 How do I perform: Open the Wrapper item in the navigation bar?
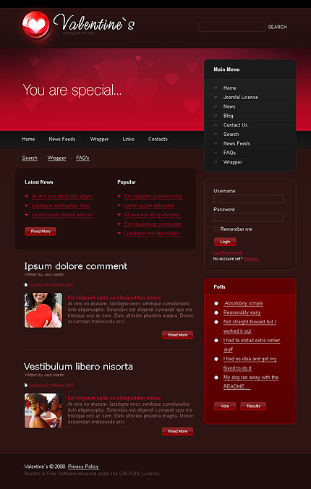[x=99, y=139]
